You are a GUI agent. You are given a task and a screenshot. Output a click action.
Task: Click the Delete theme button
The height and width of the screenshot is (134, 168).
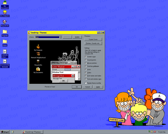click(x=77, y=37)
